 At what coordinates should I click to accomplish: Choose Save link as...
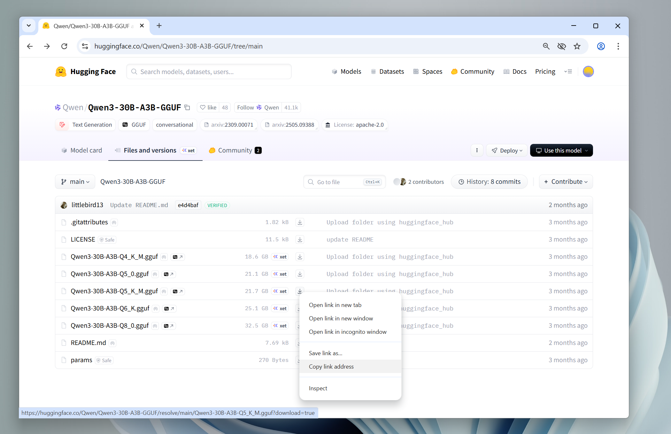click(350, 353)
